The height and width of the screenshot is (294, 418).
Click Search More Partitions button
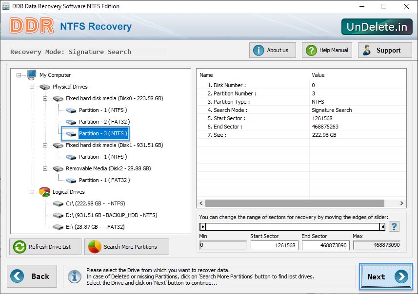(127, 247)
